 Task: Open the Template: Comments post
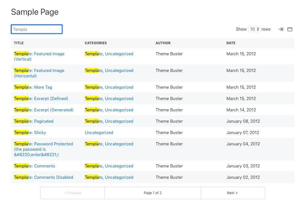tap(34, 166)
